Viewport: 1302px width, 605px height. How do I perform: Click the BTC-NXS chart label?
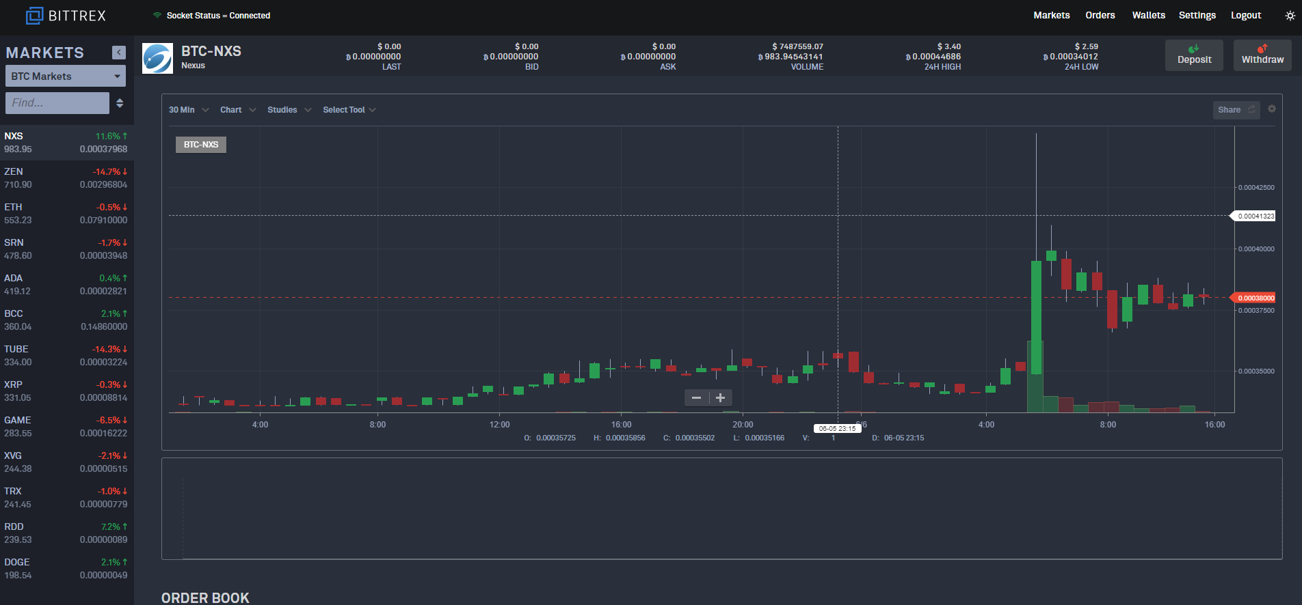point(201,145)
